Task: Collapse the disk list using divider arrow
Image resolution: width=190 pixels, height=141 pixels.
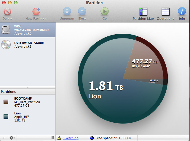Action: (x=28, y=87)
